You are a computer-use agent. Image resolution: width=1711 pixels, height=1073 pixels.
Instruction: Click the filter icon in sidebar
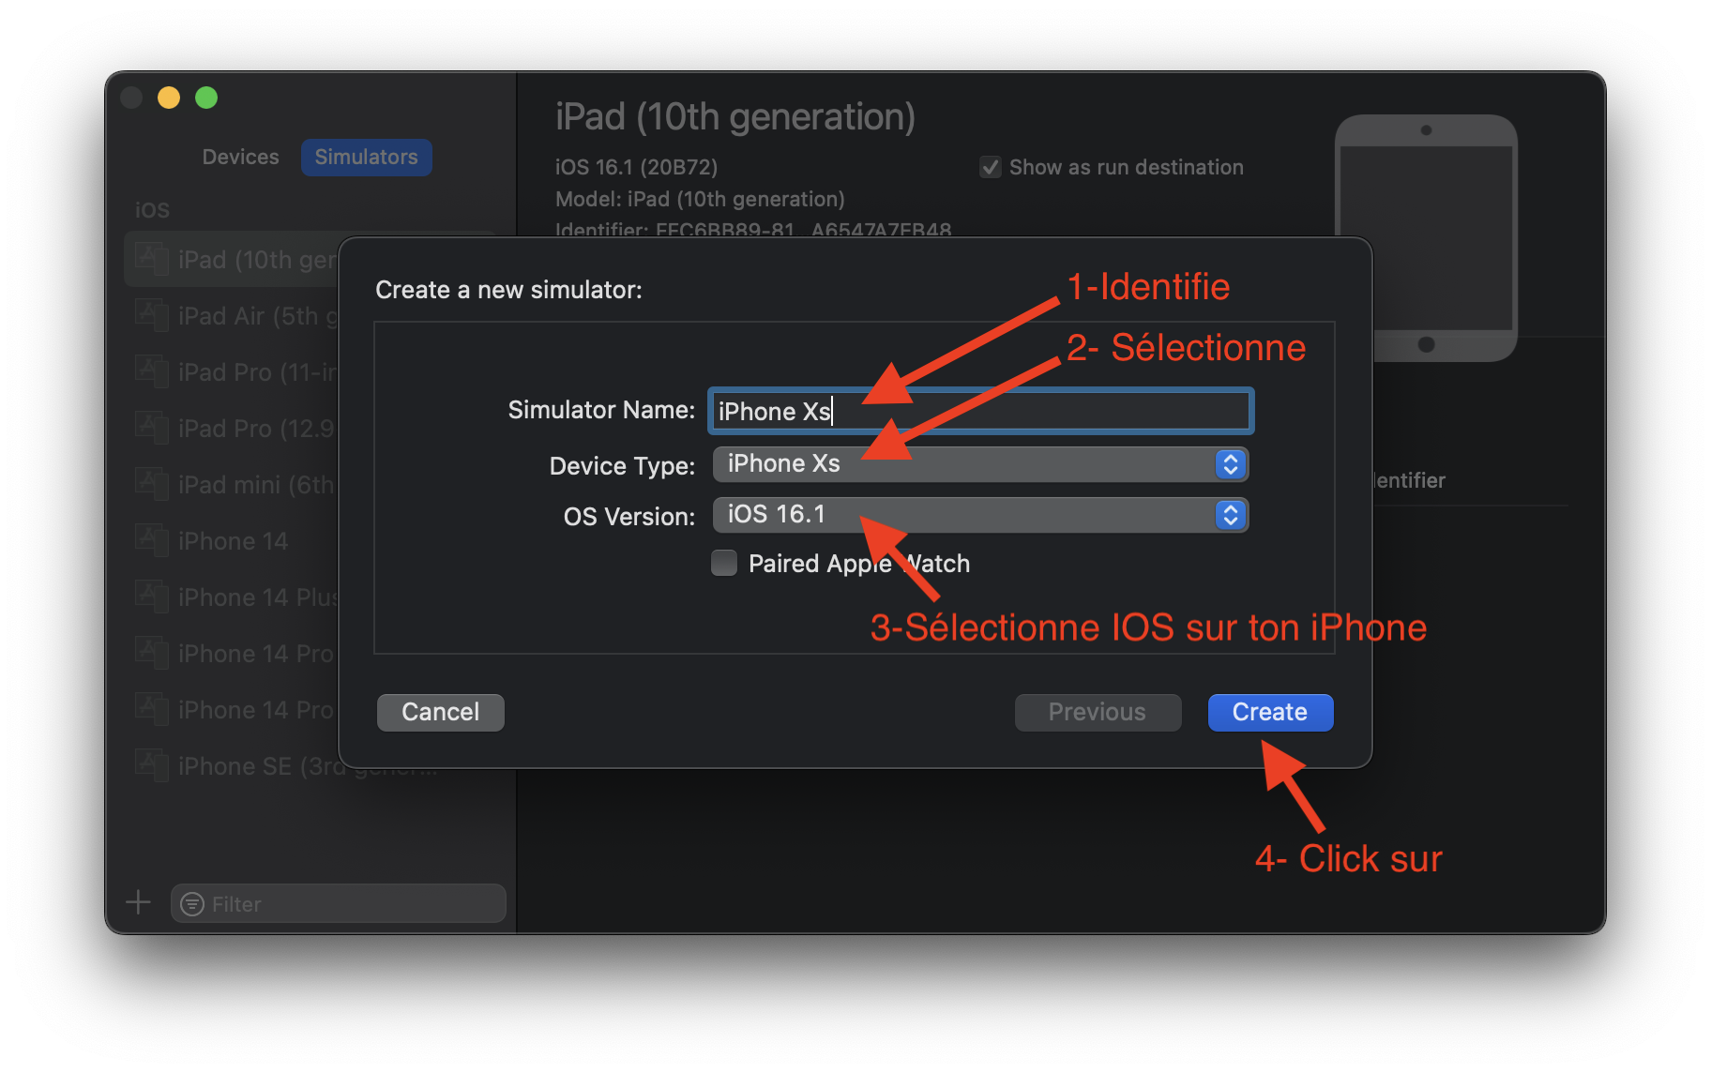(x=192, y=904)
